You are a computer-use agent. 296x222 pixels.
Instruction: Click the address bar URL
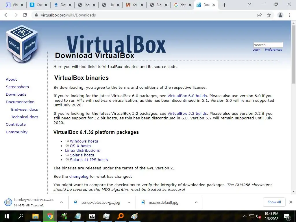68,15
